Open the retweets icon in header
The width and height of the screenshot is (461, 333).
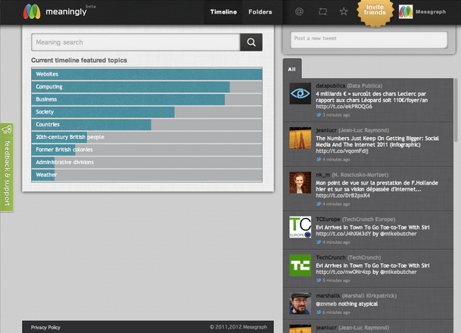[x=322, y=12]
